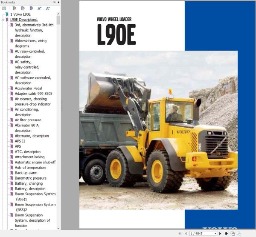Go to the next page arrow
This screenshot has width=256, height=237.
pyautogui.click(x=220, y=234)
